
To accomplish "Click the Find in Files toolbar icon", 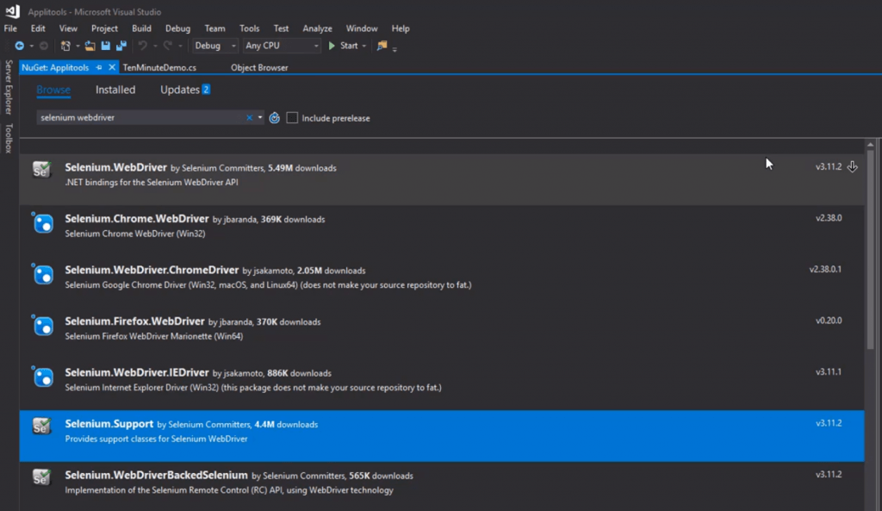I will (x=382, y=46).
